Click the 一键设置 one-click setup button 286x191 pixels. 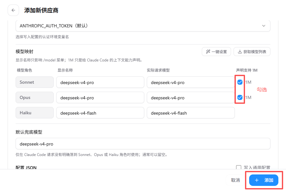[216, 52]
